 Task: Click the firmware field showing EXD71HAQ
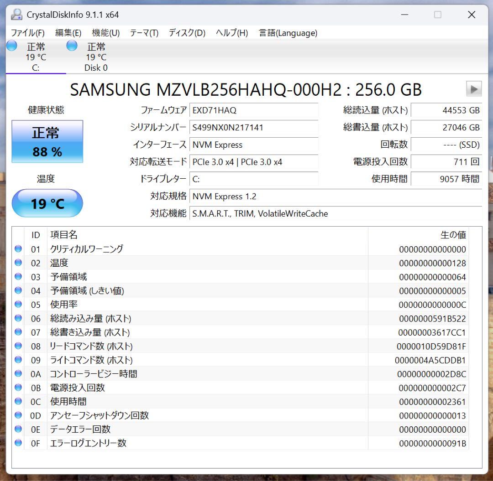click(x=254, y=110)
